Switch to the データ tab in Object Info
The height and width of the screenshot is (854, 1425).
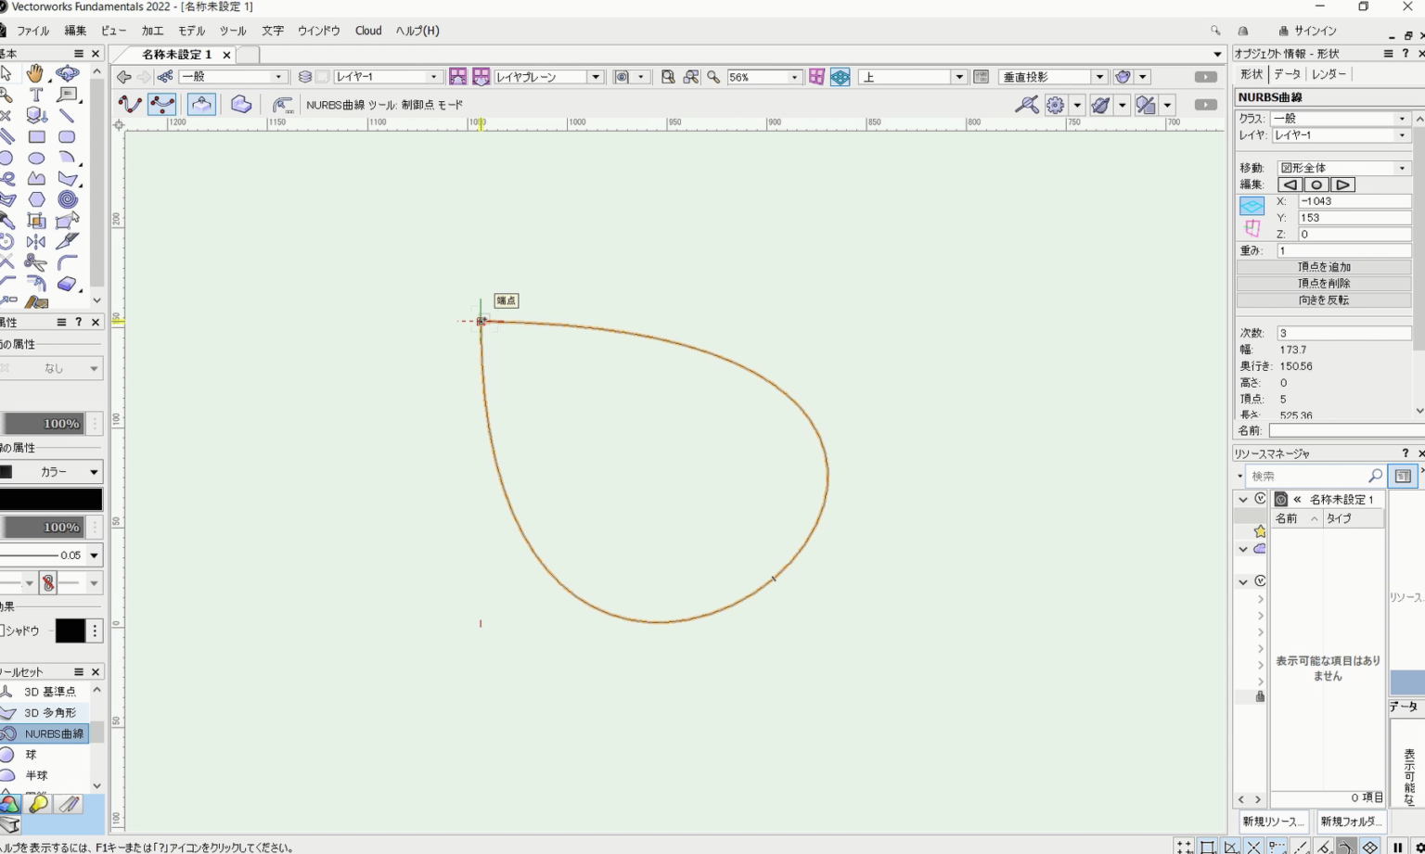click(1287, 73)
